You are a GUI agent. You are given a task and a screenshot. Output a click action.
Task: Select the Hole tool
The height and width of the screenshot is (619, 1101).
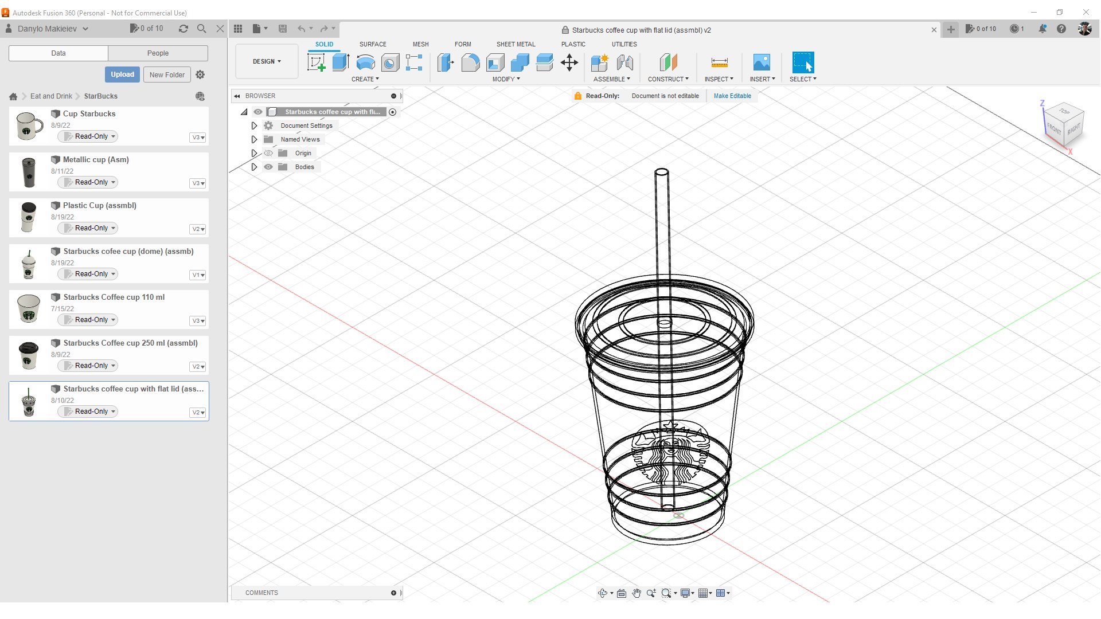(x=390, y=62)
